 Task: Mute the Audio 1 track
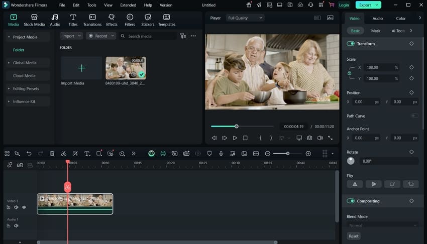[16, 225]
